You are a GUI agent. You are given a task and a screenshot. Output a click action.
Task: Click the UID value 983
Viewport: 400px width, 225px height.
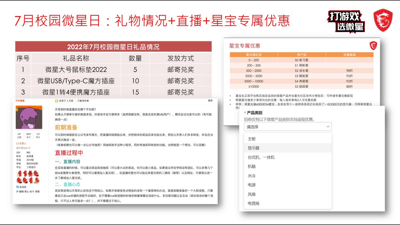click(x=29, y=152)
